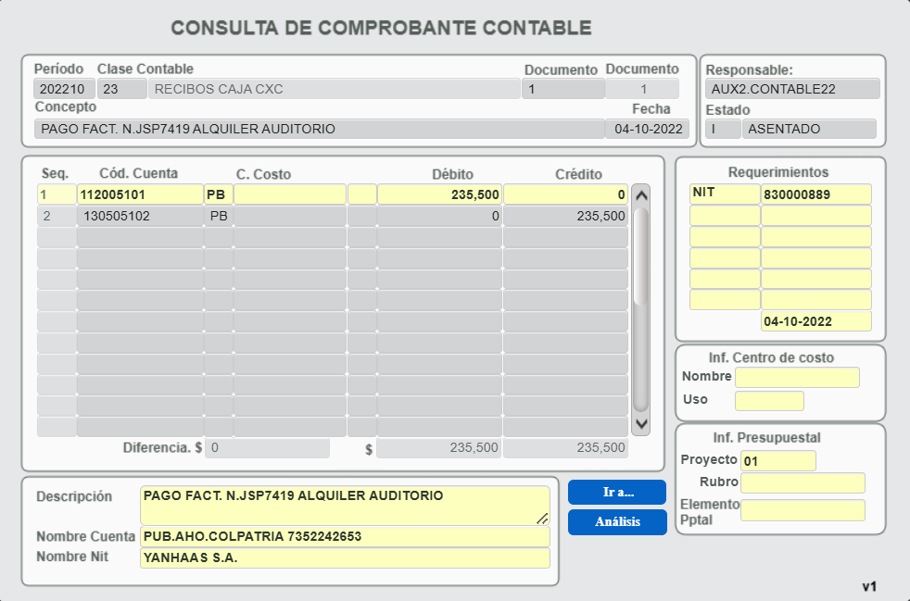
Task: Click the NIT label cell in Requerimientos
Action: tap(725, 194)
